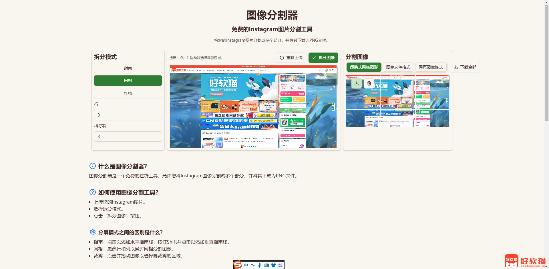Click the 免费的Instagram图片分割工具 subtitle
Viewport: 549px width, 269px height.
[272, 29]
